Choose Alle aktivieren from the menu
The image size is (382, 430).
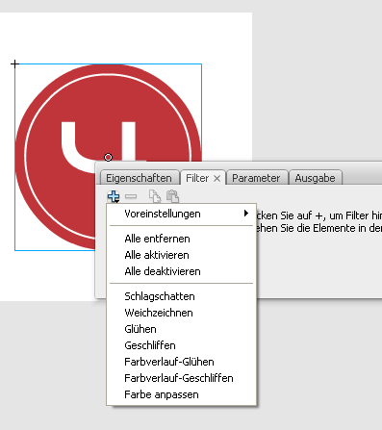click(x=182, y=255)
